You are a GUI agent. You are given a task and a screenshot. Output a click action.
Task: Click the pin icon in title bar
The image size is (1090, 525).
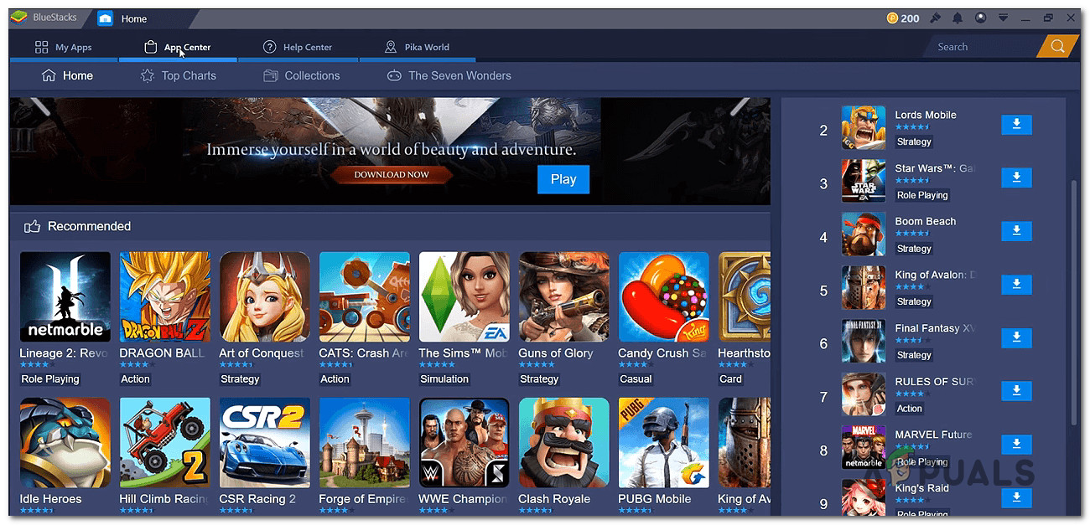coord(936,18)
